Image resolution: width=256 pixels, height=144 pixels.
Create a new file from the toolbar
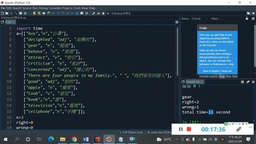pos(2,13)
